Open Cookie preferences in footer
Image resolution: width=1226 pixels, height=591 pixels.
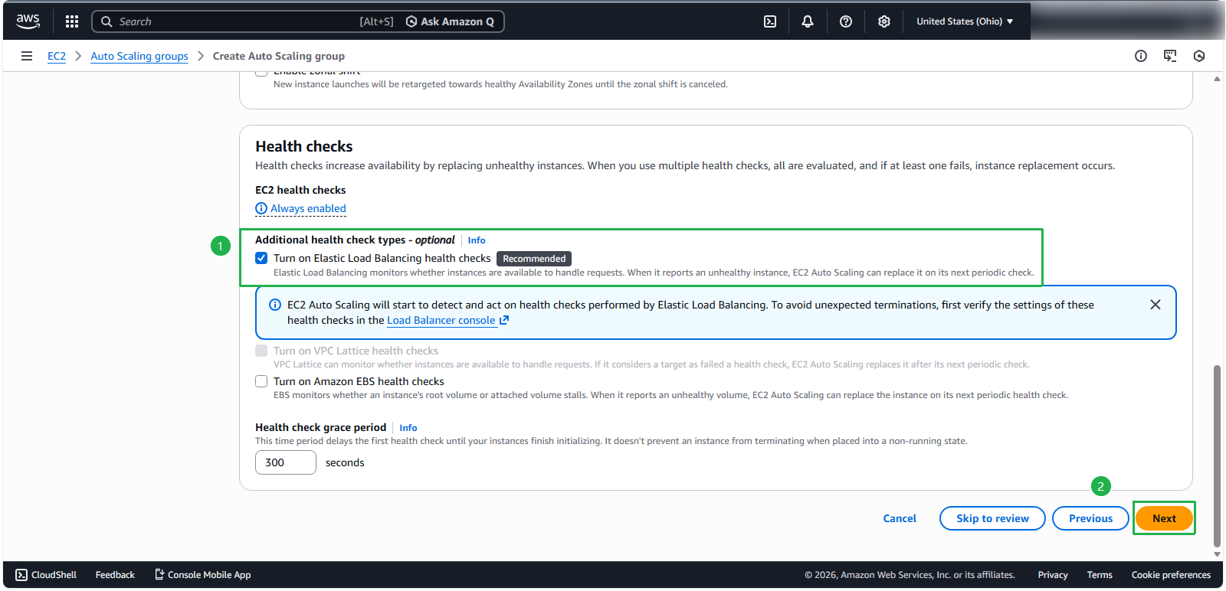[1171, 575]
